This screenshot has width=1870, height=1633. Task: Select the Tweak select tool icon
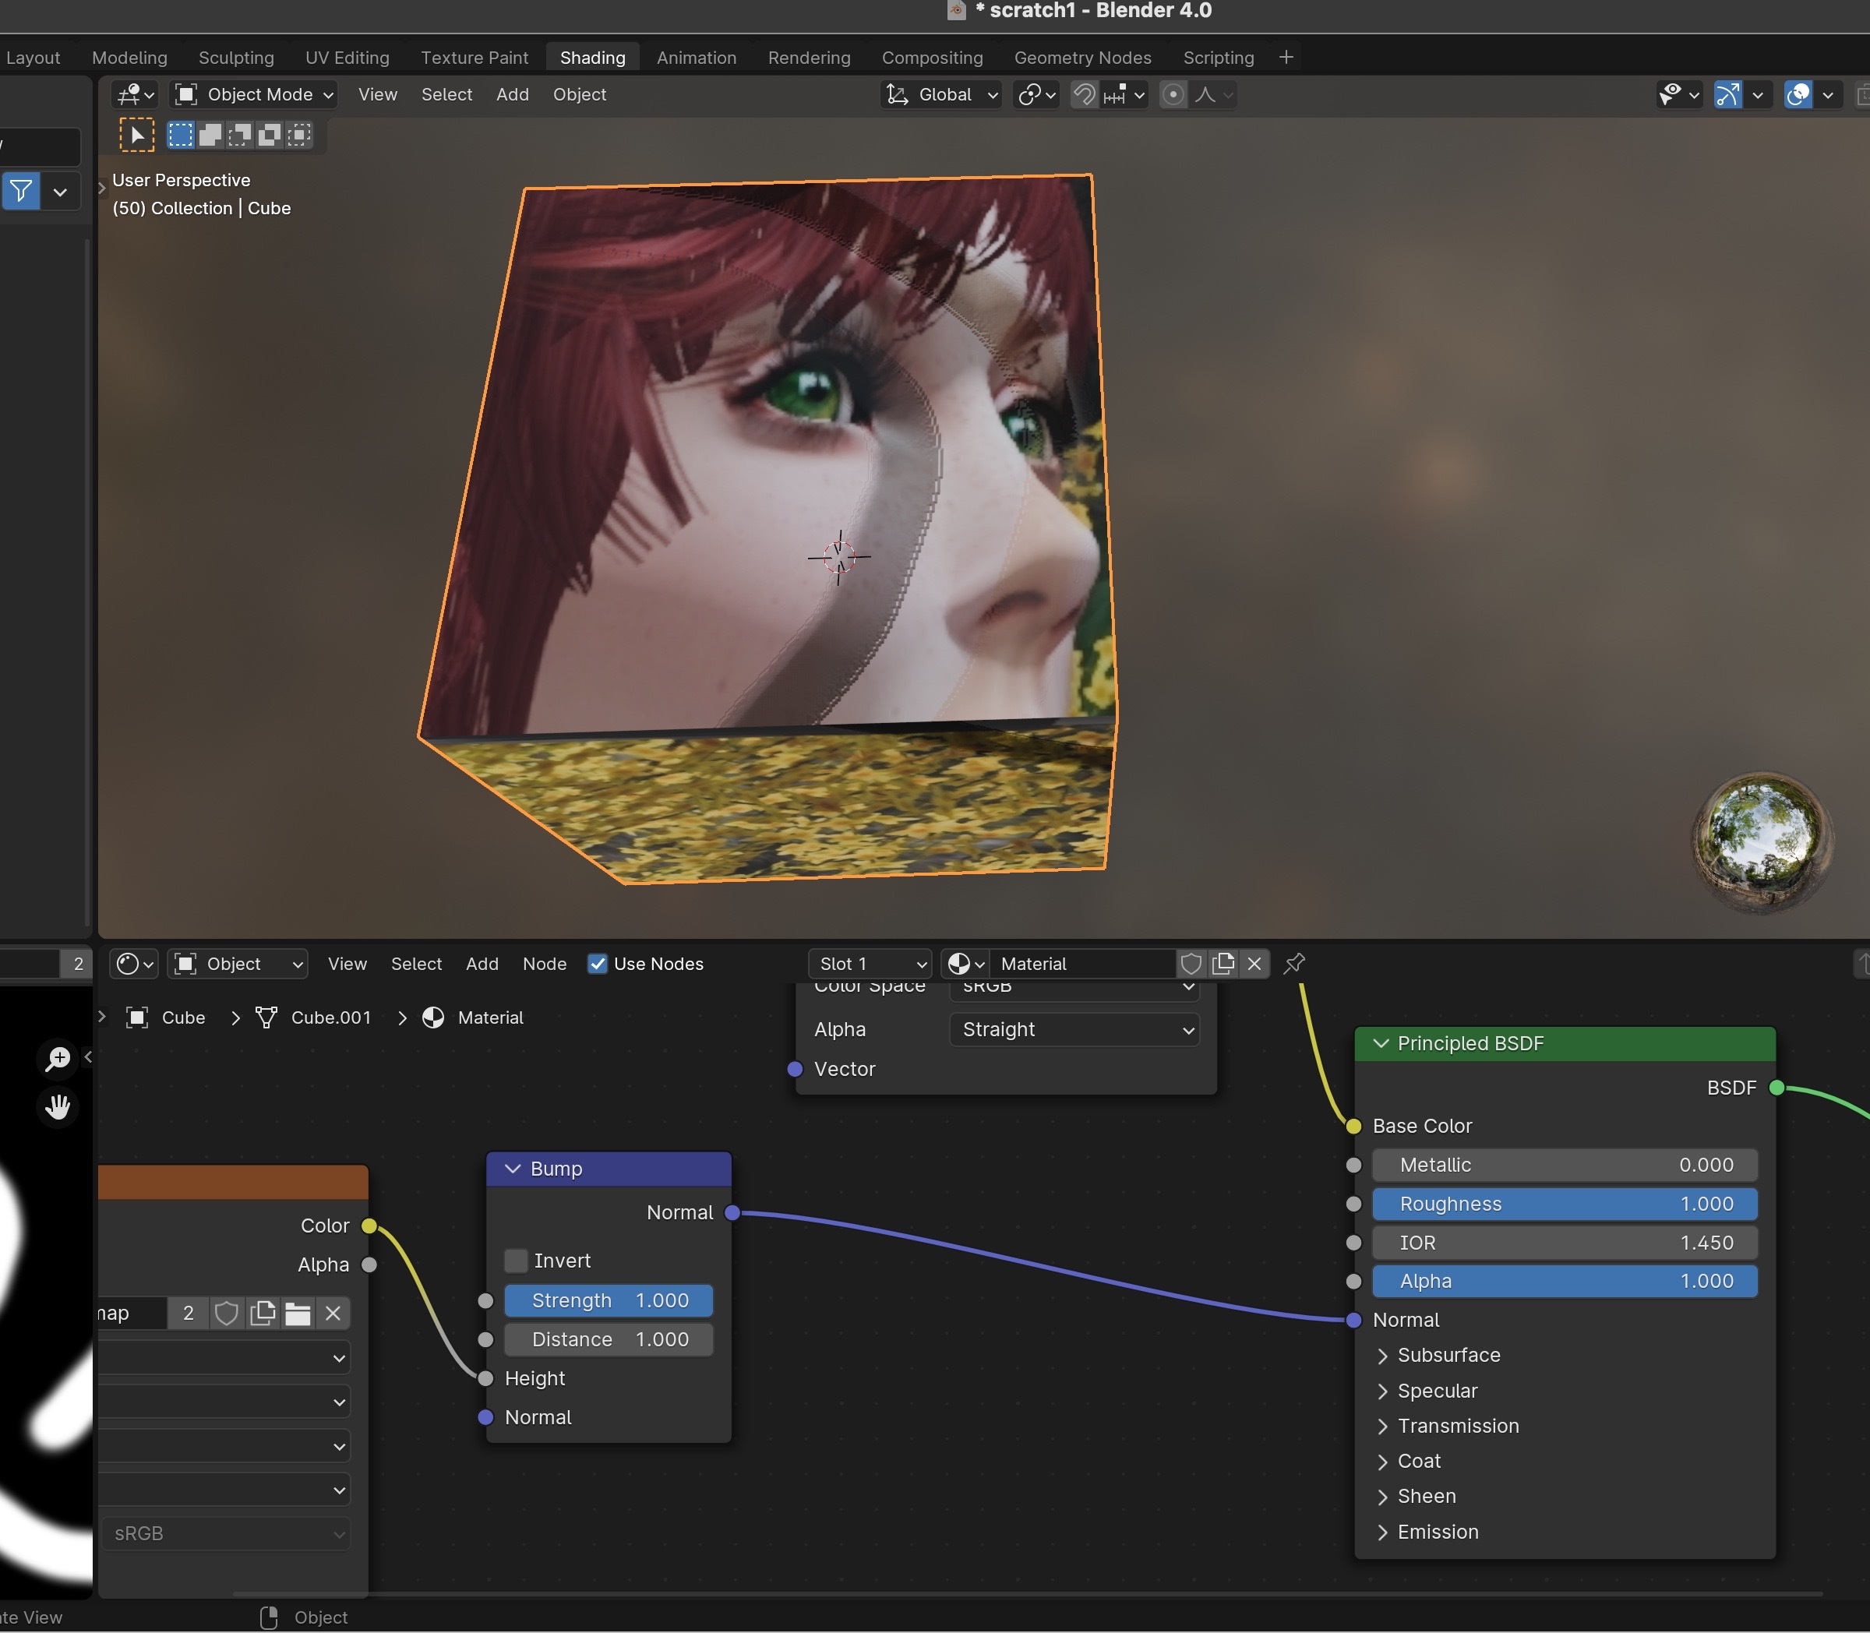coord(136,135)
